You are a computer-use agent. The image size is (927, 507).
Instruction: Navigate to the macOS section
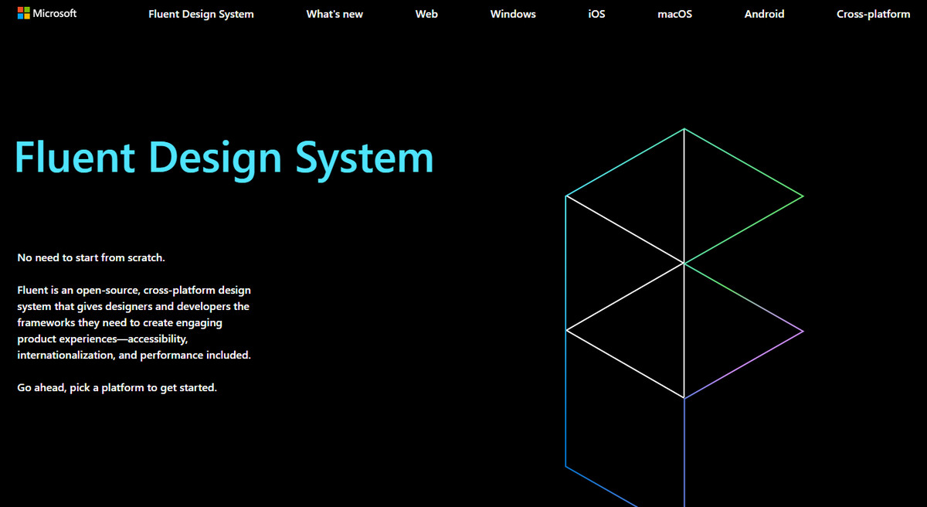674,14
